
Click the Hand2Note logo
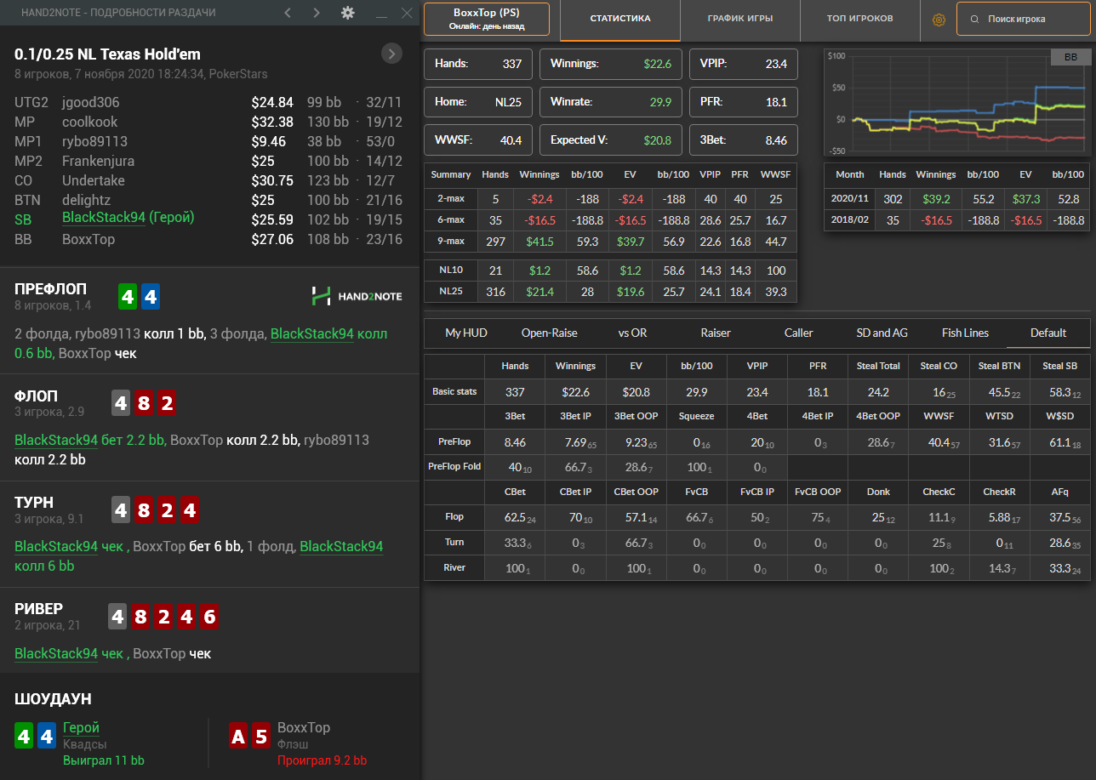[x=357, y=296]
